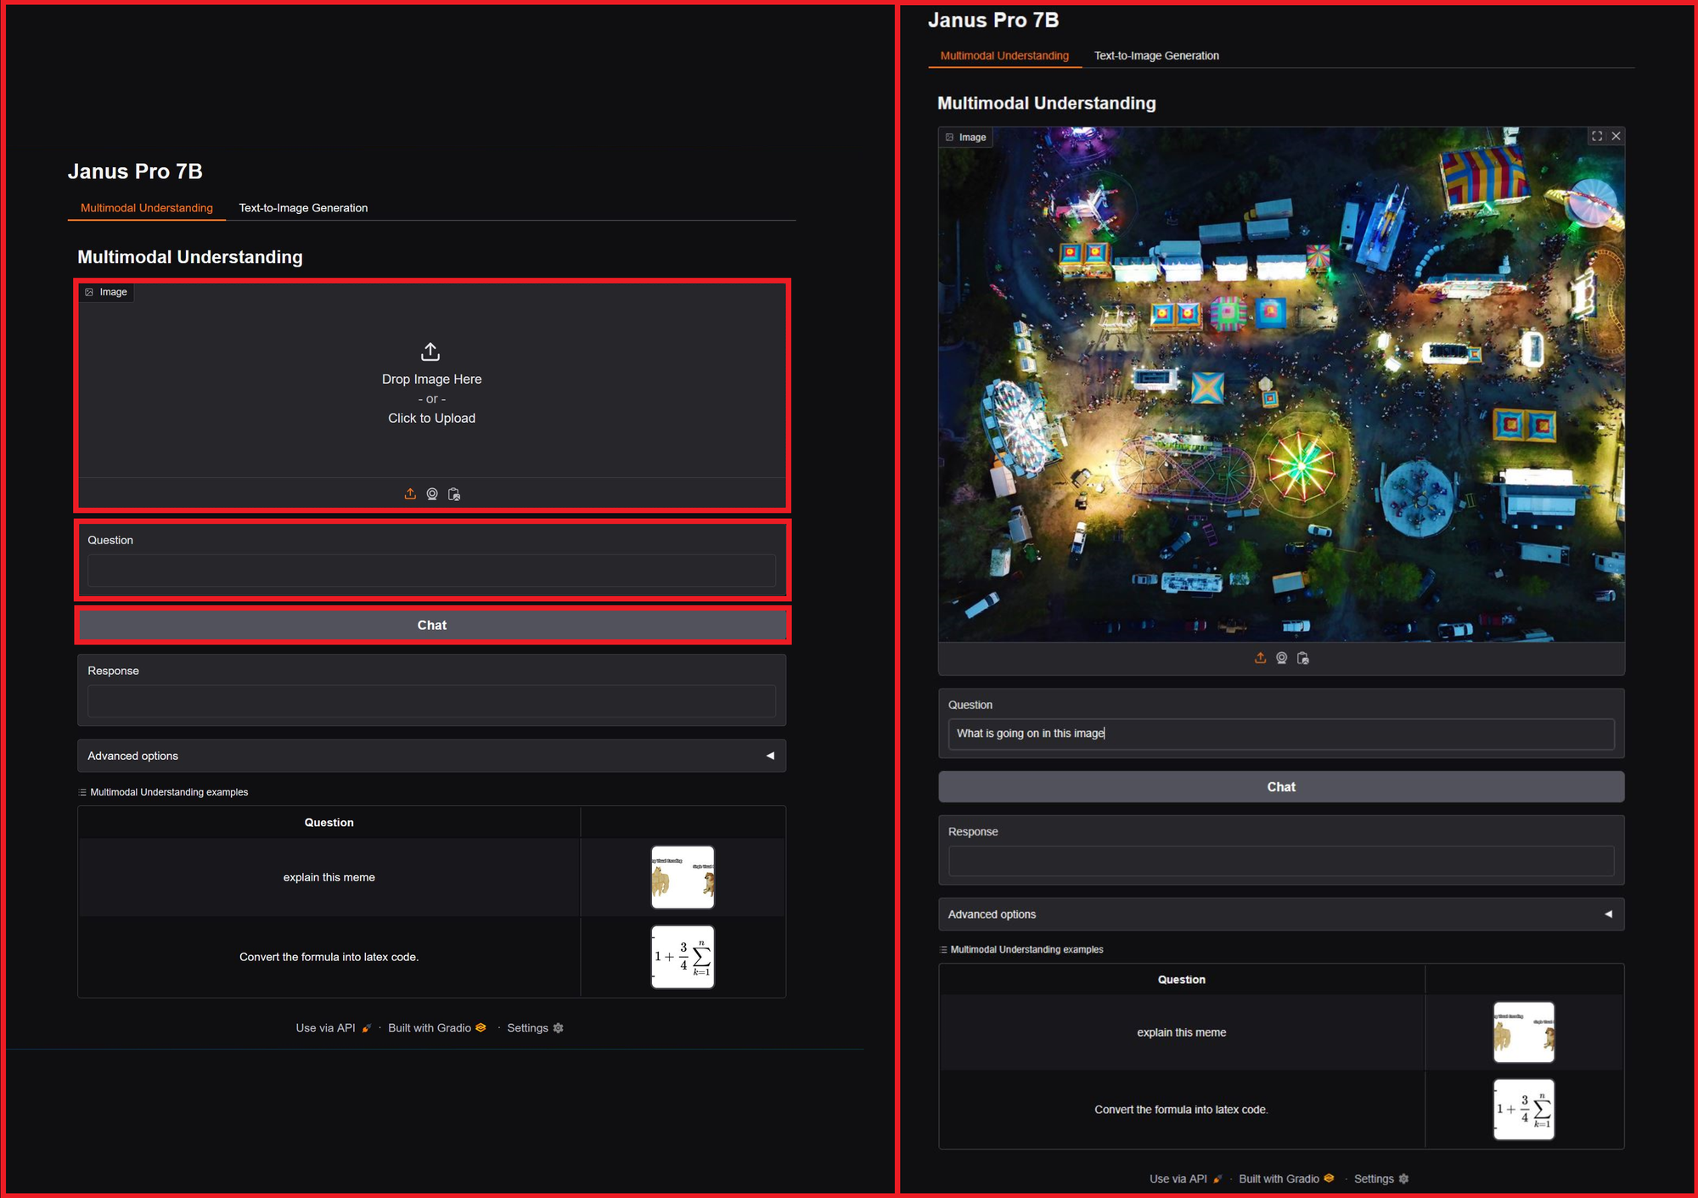This screenshot has width=1698, height=1198.
Task: Select the Multimodal Understanding tab
Action: pyautogui.click(x=146, y=207)
